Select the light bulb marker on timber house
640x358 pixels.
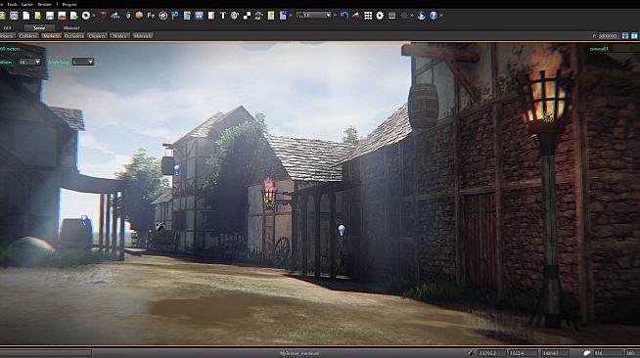tap(177, 169)
